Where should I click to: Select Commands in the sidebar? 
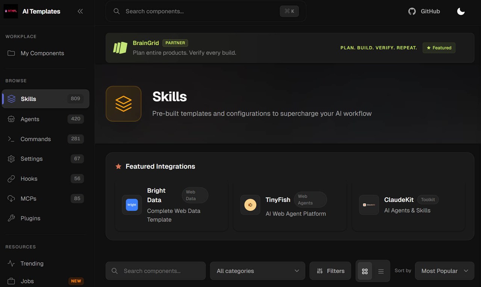(45, 139)
